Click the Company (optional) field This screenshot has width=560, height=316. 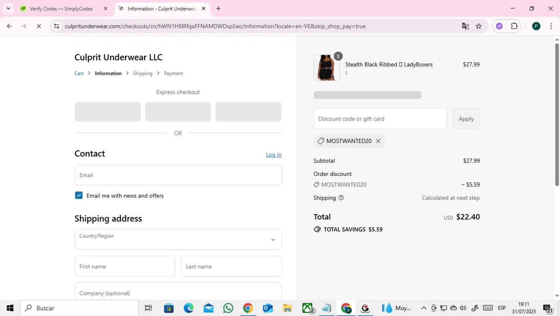point(178,291)
